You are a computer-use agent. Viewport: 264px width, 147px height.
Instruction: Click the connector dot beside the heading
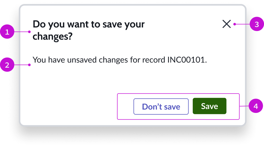coord(30,32)
